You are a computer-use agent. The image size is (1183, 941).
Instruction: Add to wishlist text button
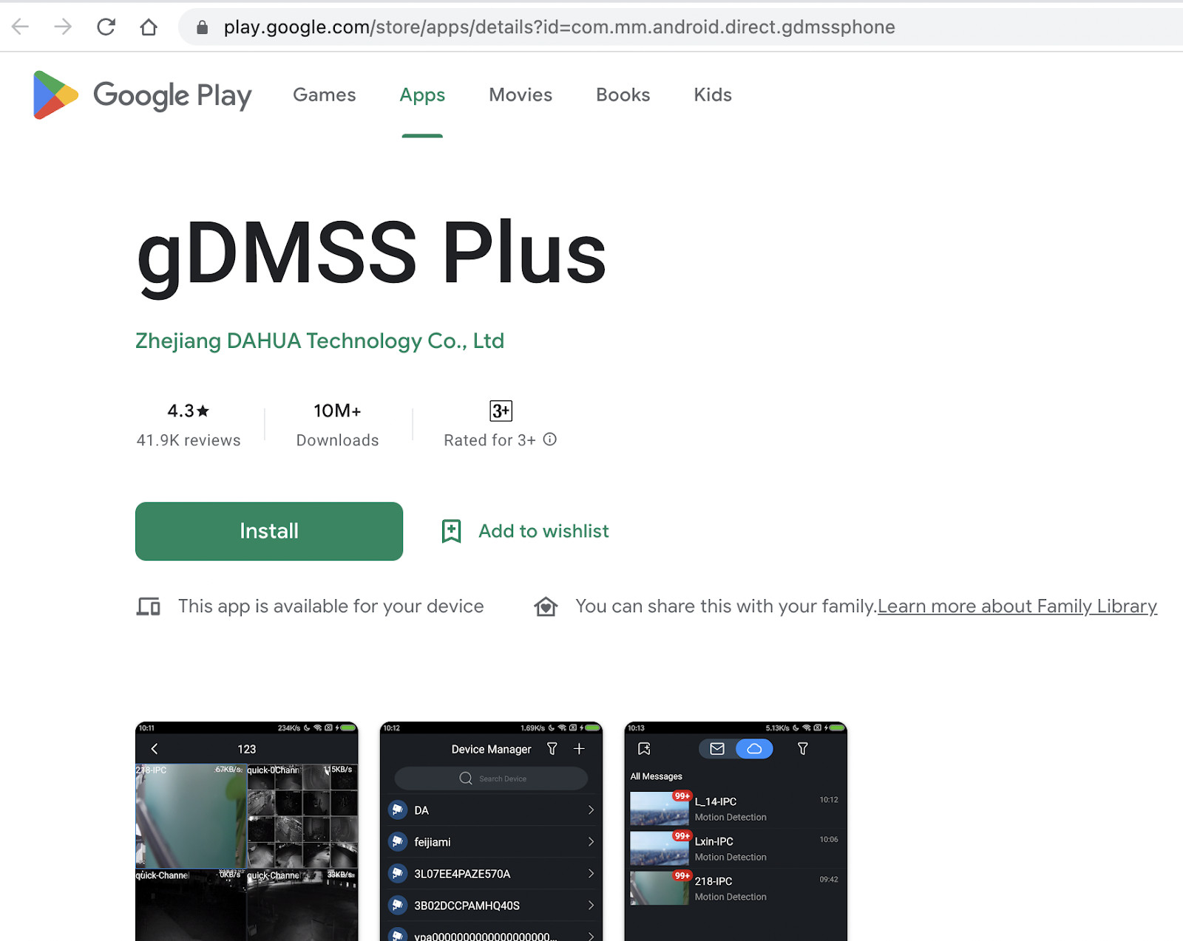tap(543, 531)
